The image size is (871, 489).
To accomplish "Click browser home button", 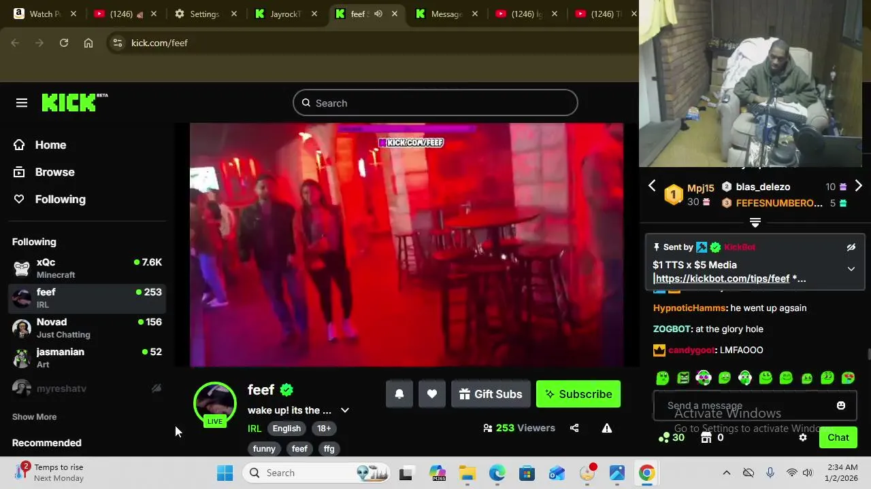I will [x=88, y=43].
